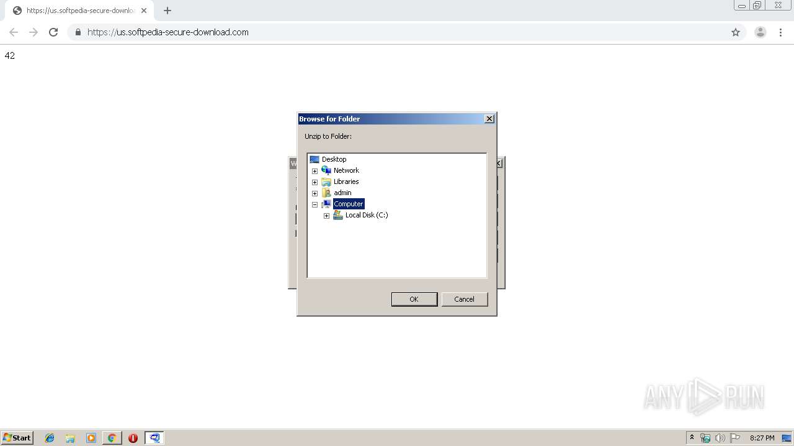Screen dimensions: 794x446
Task: Select Computer in the tree
Action: tap(349, 204)
